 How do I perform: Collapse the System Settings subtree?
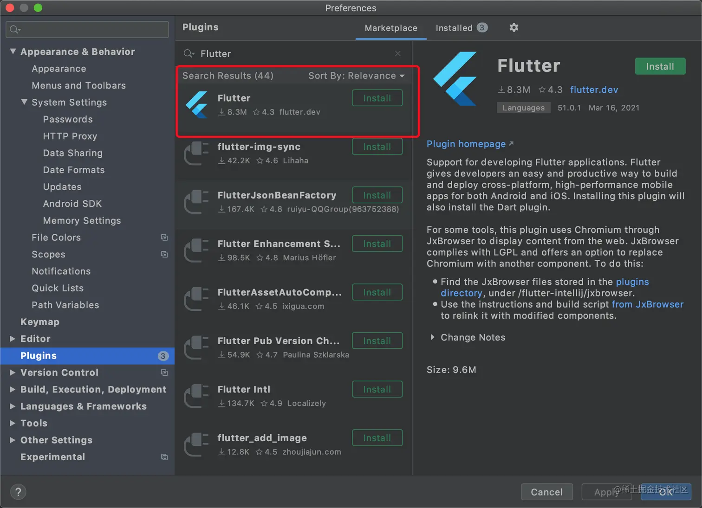(x=24, y=102)
